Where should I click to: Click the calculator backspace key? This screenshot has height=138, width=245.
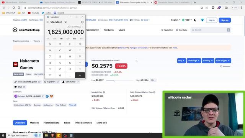coord(80,44)
